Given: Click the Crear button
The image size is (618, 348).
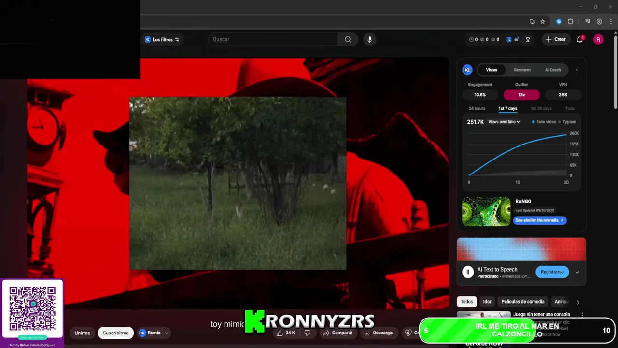Looking at the screenshot, I should click(x=555, y=39).
